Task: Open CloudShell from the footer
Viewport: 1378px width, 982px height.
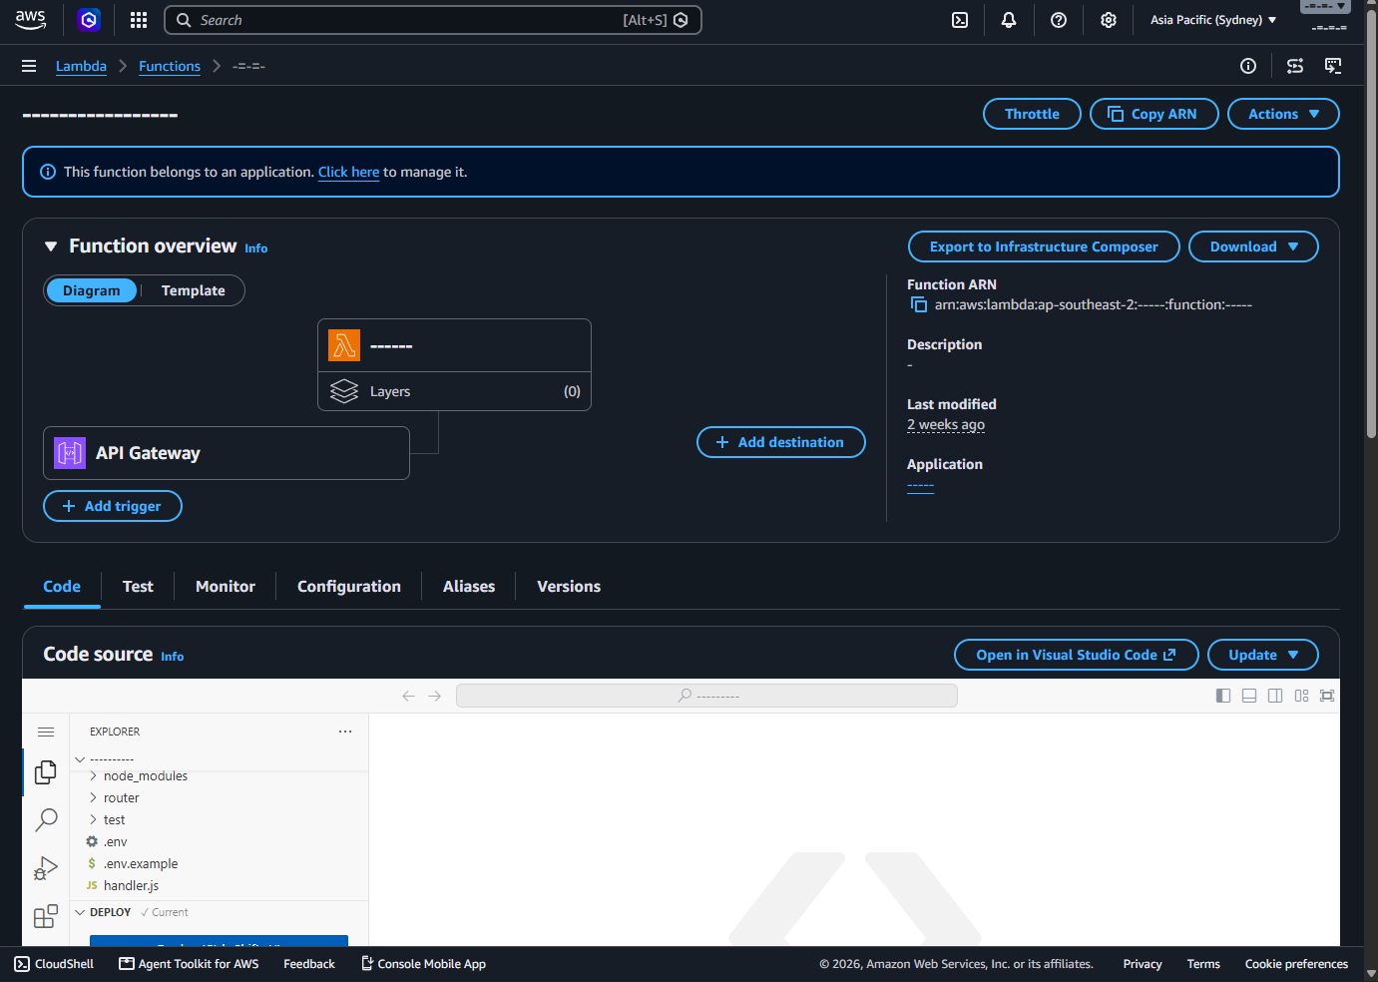Action: coord(54,964)
